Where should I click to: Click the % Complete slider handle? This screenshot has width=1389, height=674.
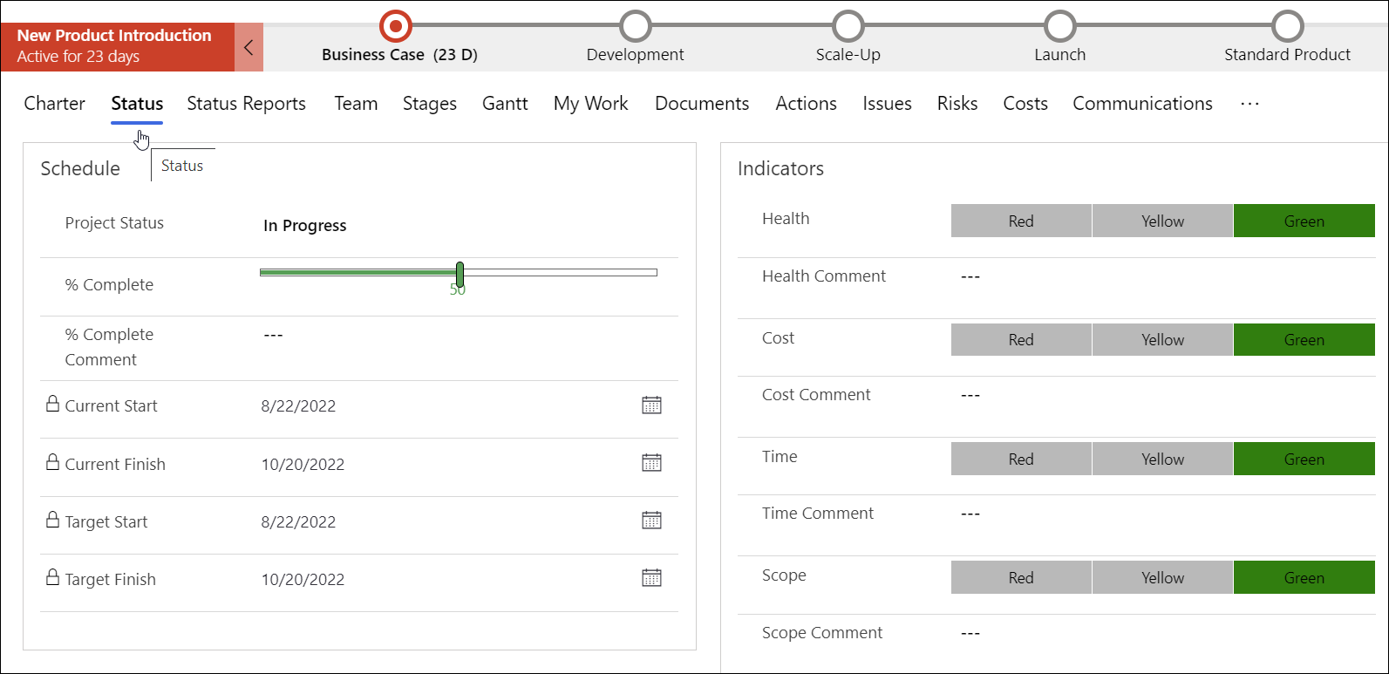click(460, 274)
